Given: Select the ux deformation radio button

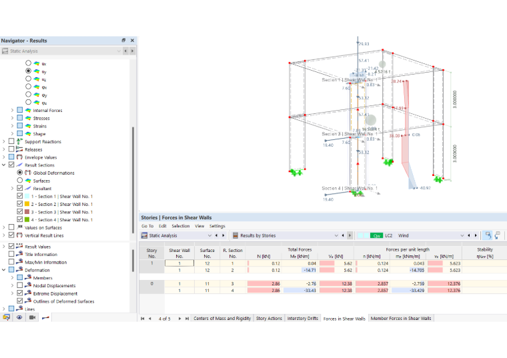Looking at the screenshot, I should pos(29,63).
